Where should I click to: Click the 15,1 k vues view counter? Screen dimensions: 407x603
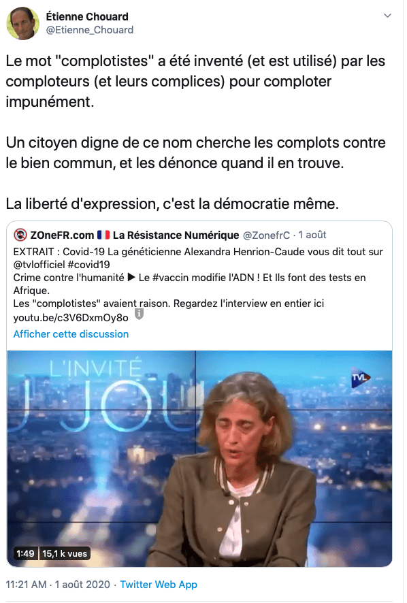65,553
